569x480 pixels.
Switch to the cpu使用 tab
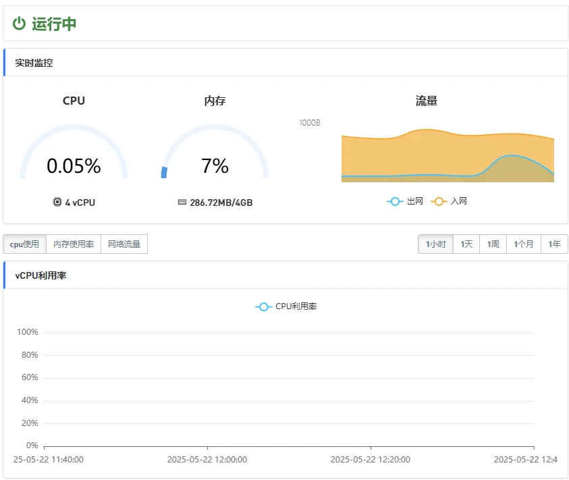coord(24,244)
